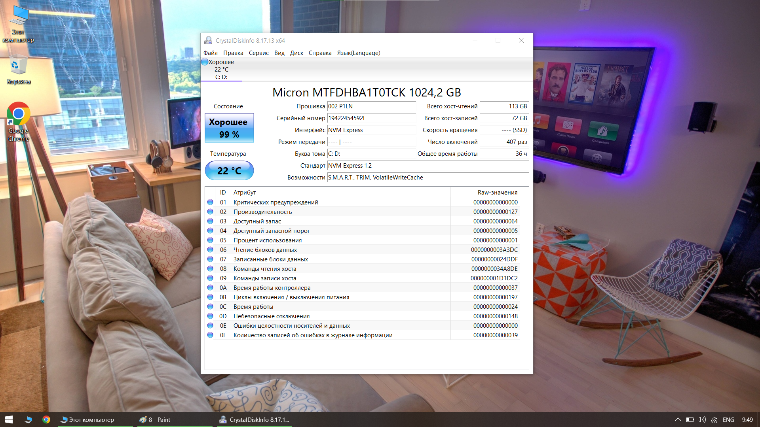Click the Серийный номер value field
760x427 pixels.
(371, 118)
